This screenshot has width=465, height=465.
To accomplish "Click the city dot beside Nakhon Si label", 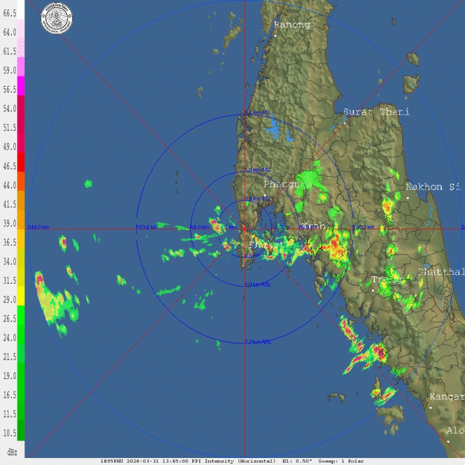I will (408, 198).
